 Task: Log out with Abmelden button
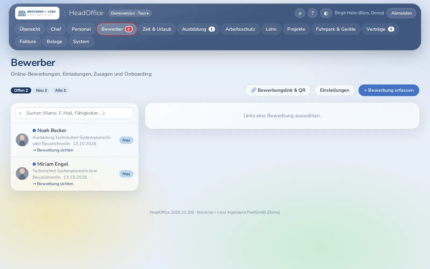(402, 13)
